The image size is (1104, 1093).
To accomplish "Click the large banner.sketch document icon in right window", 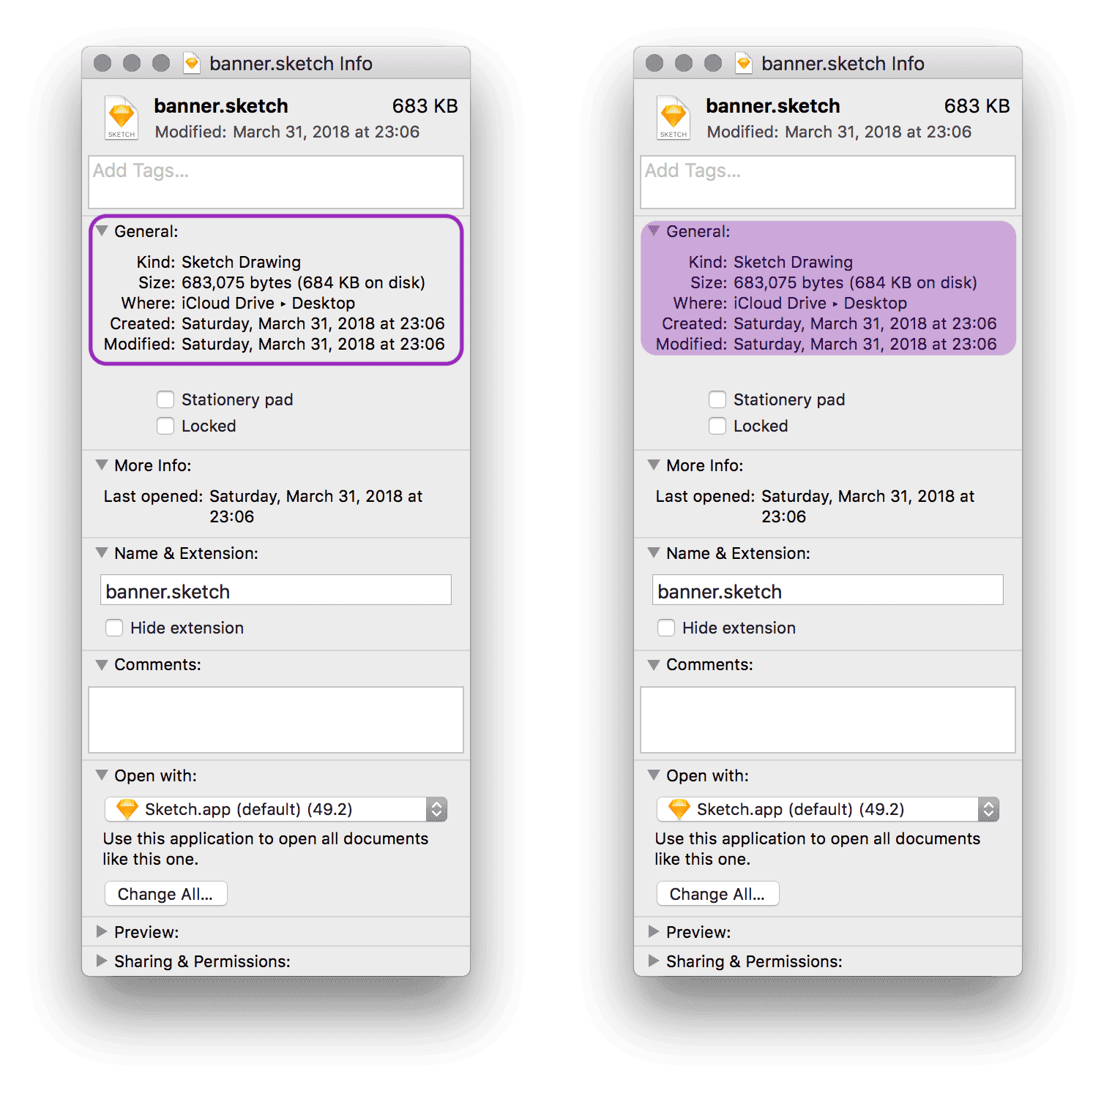I will coord(674,118).
